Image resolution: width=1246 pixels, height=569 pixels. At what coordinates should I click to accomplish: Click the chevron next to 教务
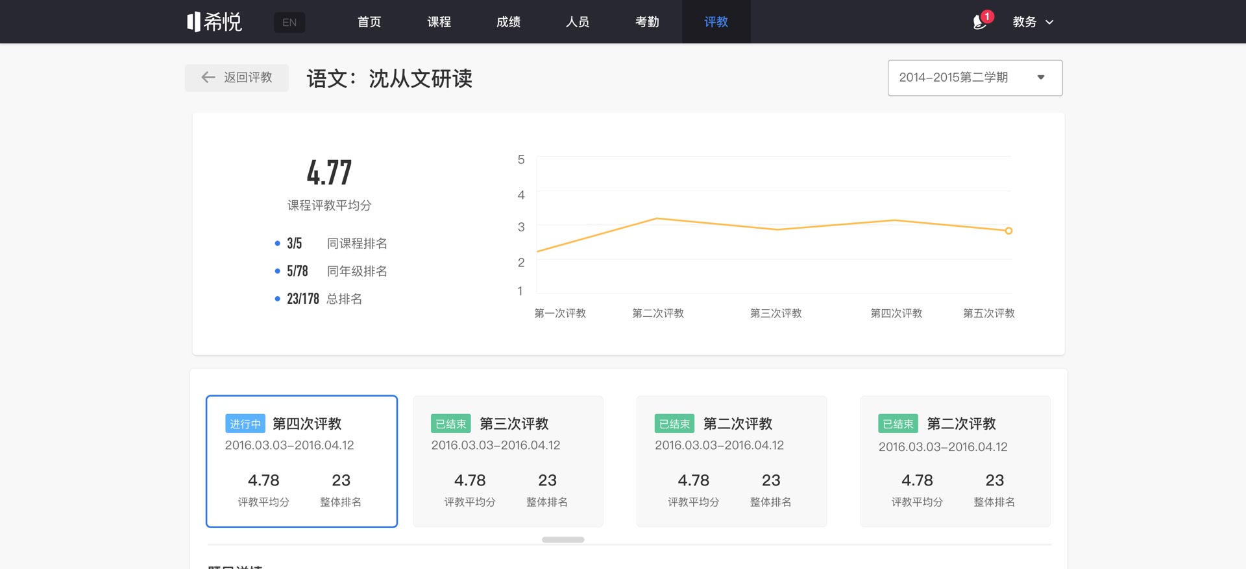click(1049, 22)
